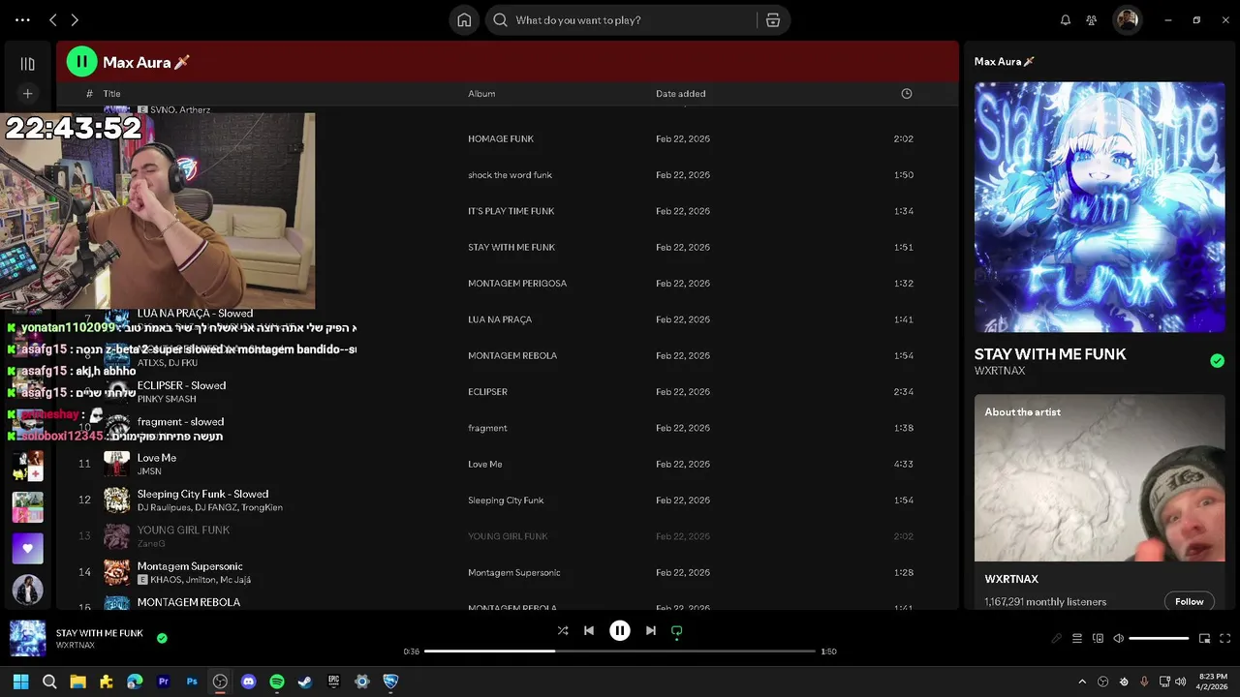The width and height of the screenshot is (1240, 697).
Task: Open OBS Studio from the Windows taskbar
Action: [220, 682]
